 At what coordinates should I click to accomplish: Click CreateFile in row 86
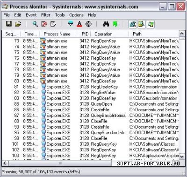click(x=100, y=110)
